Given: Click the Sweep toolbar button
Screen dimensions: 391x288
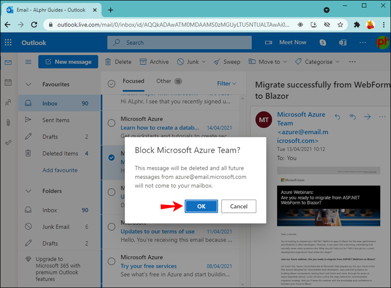Looking at the screenshot, I should [227, 62].
